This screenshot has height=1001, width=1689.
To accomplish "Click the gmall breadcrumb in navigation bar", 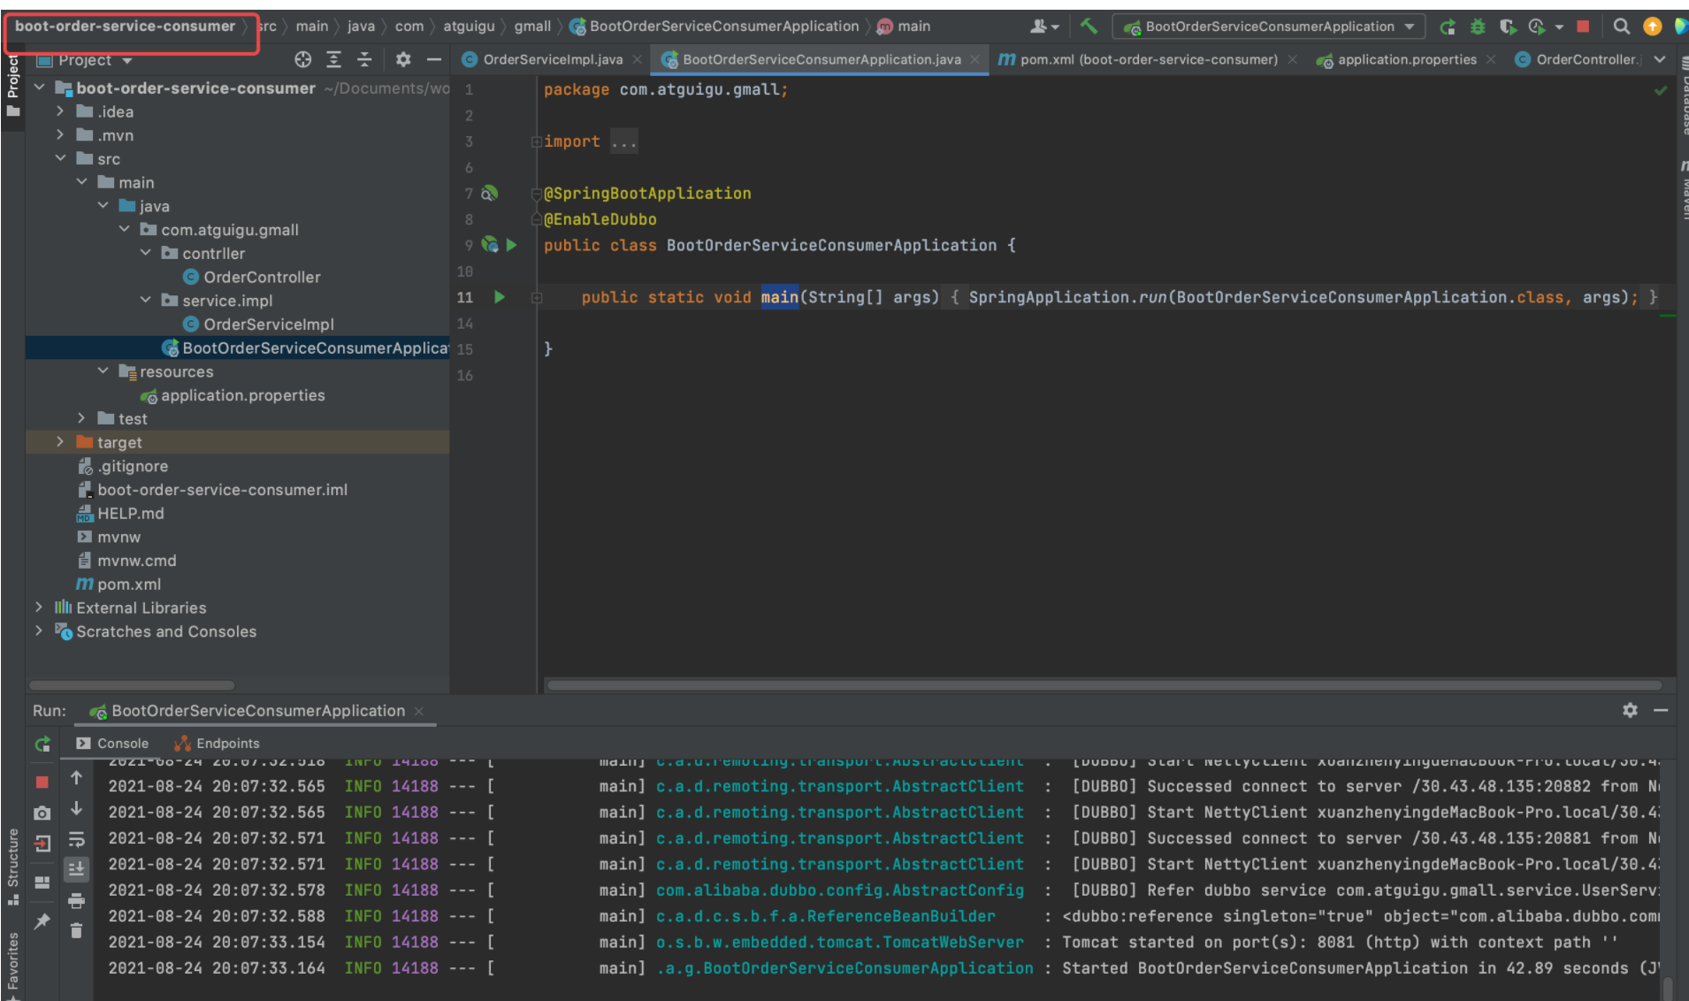I will pyautogui.click(x=532, y=27).
